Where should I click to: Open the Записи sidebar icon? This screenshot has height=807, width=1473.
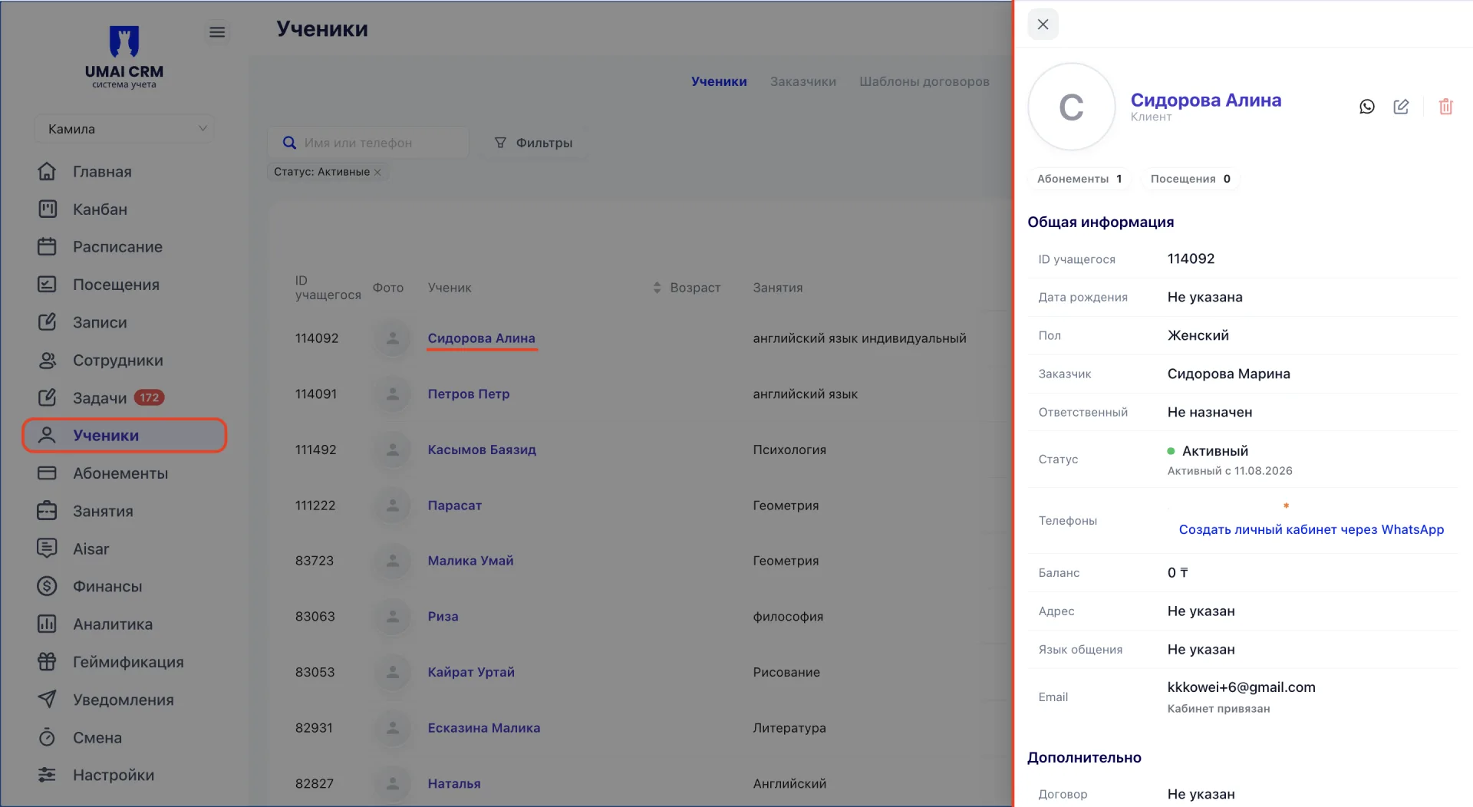pos(47,321)
